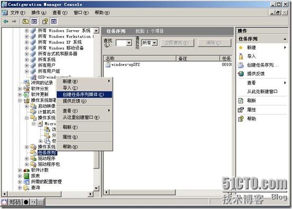Expand the 报表 node
This screenshot has width=292, height=209.
click(x=20, y=176)
